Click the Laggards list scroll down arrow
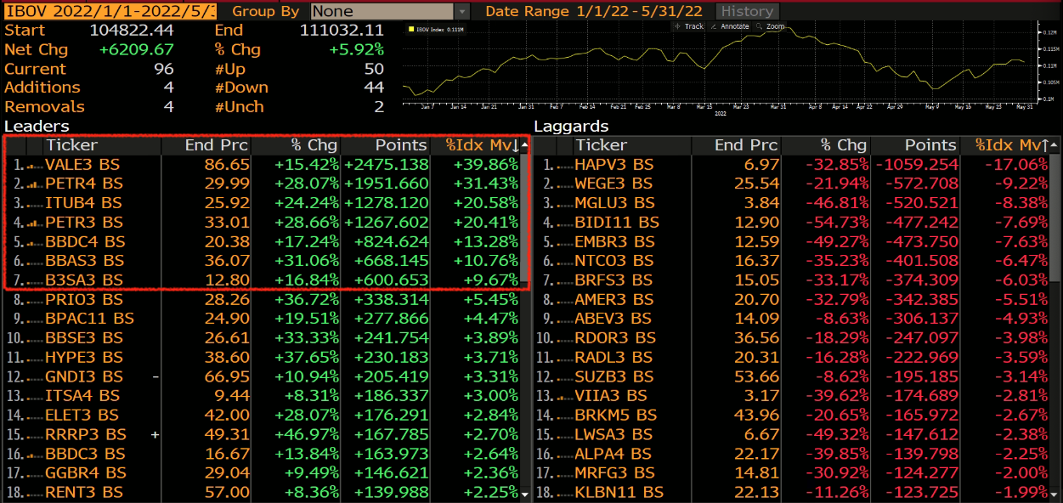Viewport: 1063px width, 503px height. 1055,494
